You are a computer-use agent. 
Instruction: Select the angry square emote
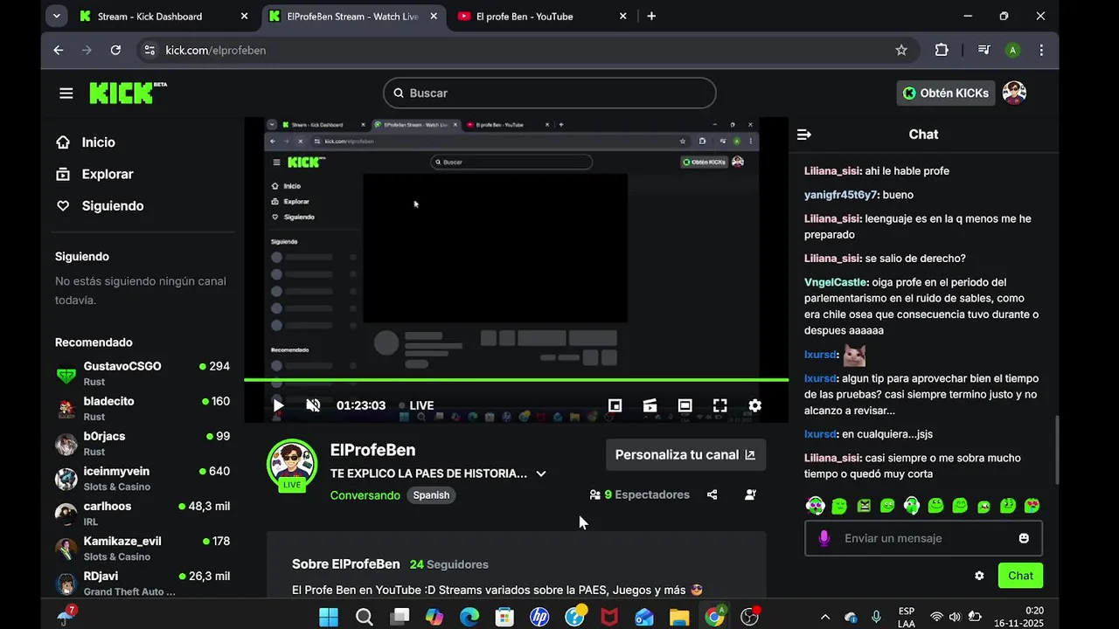[864, 505]
